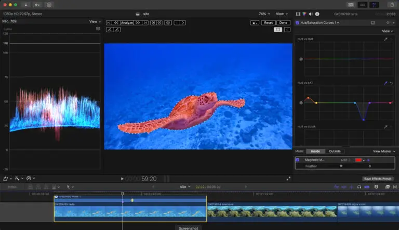Select the anemone clip in timeline

[272, 211]
